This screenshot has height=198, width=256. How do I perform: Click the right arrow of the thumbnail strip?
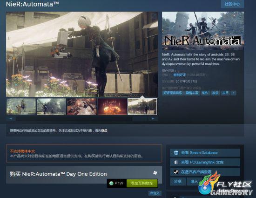click(x=153, y=119)
